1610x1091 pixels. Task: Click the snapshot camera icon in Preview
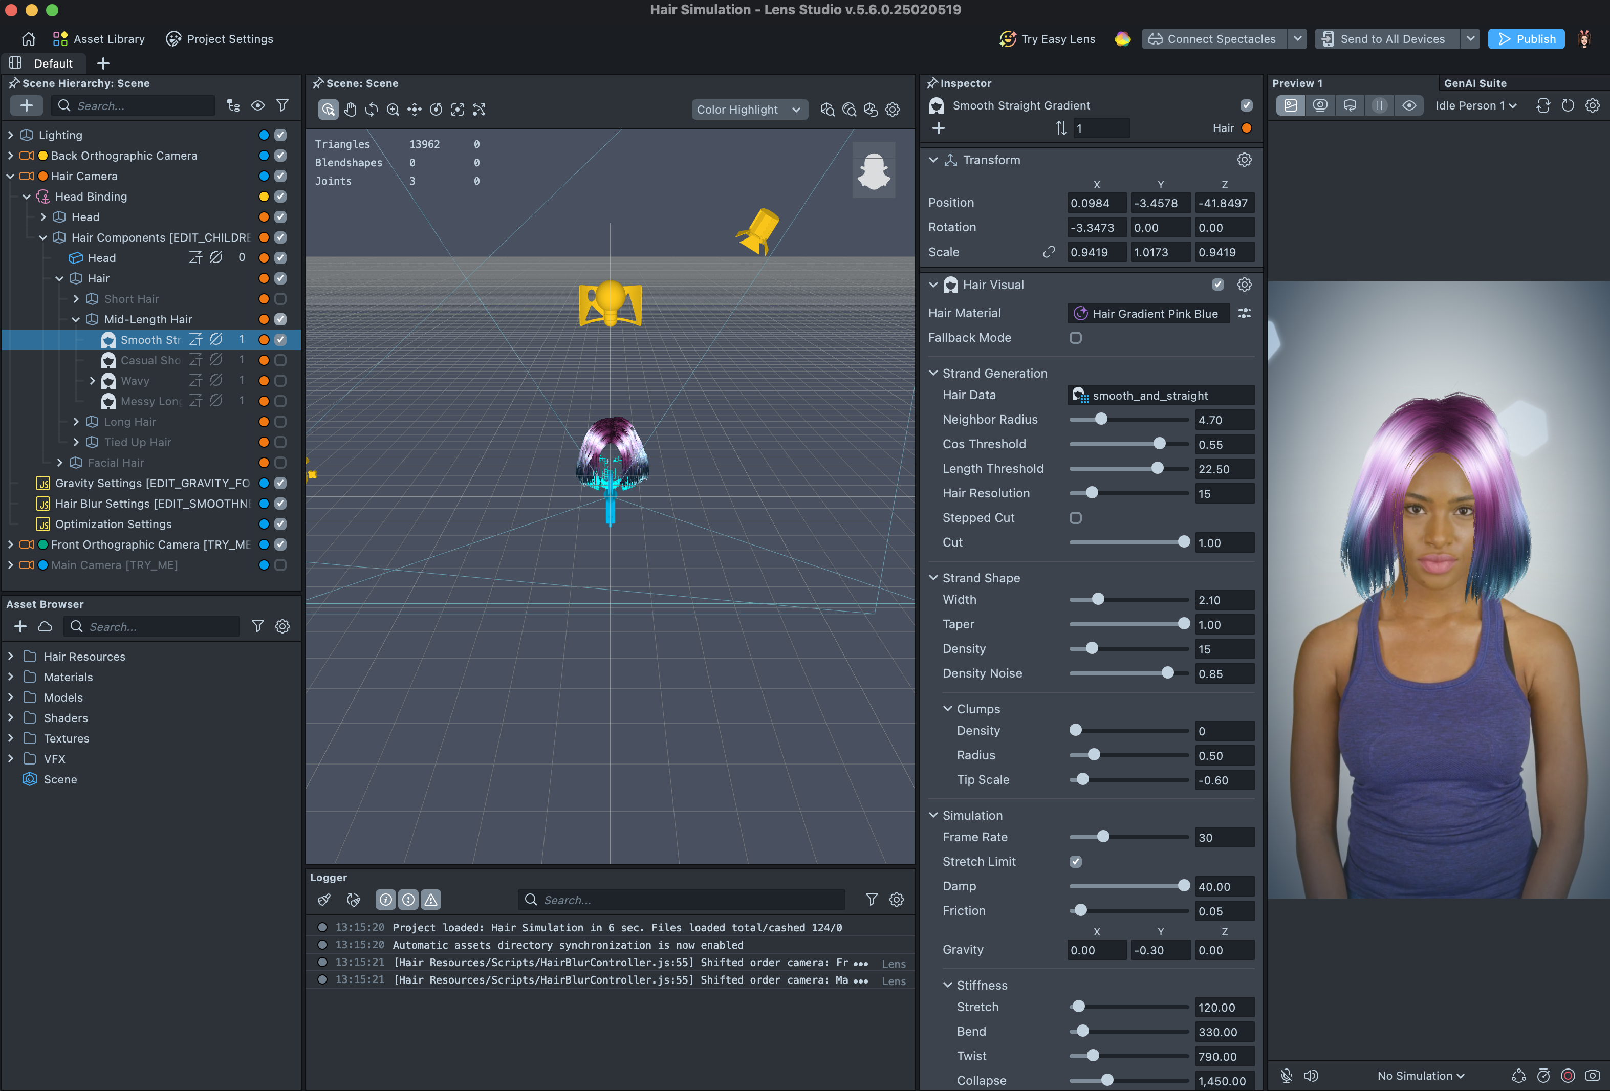point(1592,1076)
